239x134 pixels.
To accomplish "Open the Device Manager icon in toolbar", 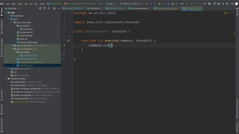I will 223,4.
